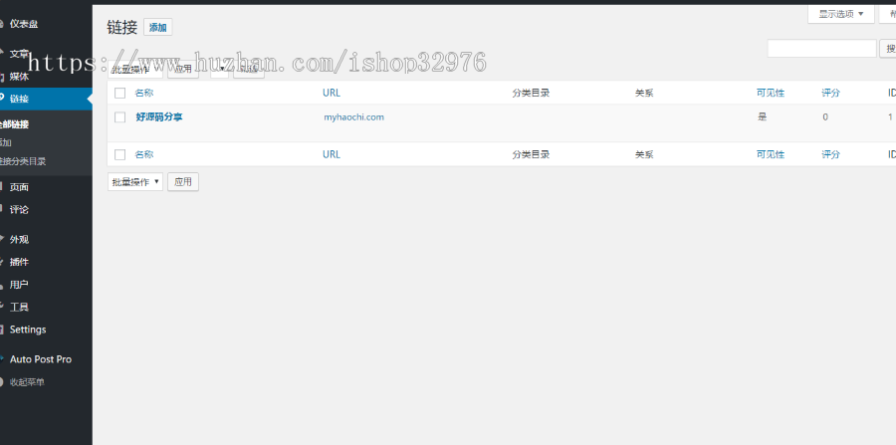Focus the link search input field
The height and width of the screenshot is (445, 896).
click(x=821, y=49)
